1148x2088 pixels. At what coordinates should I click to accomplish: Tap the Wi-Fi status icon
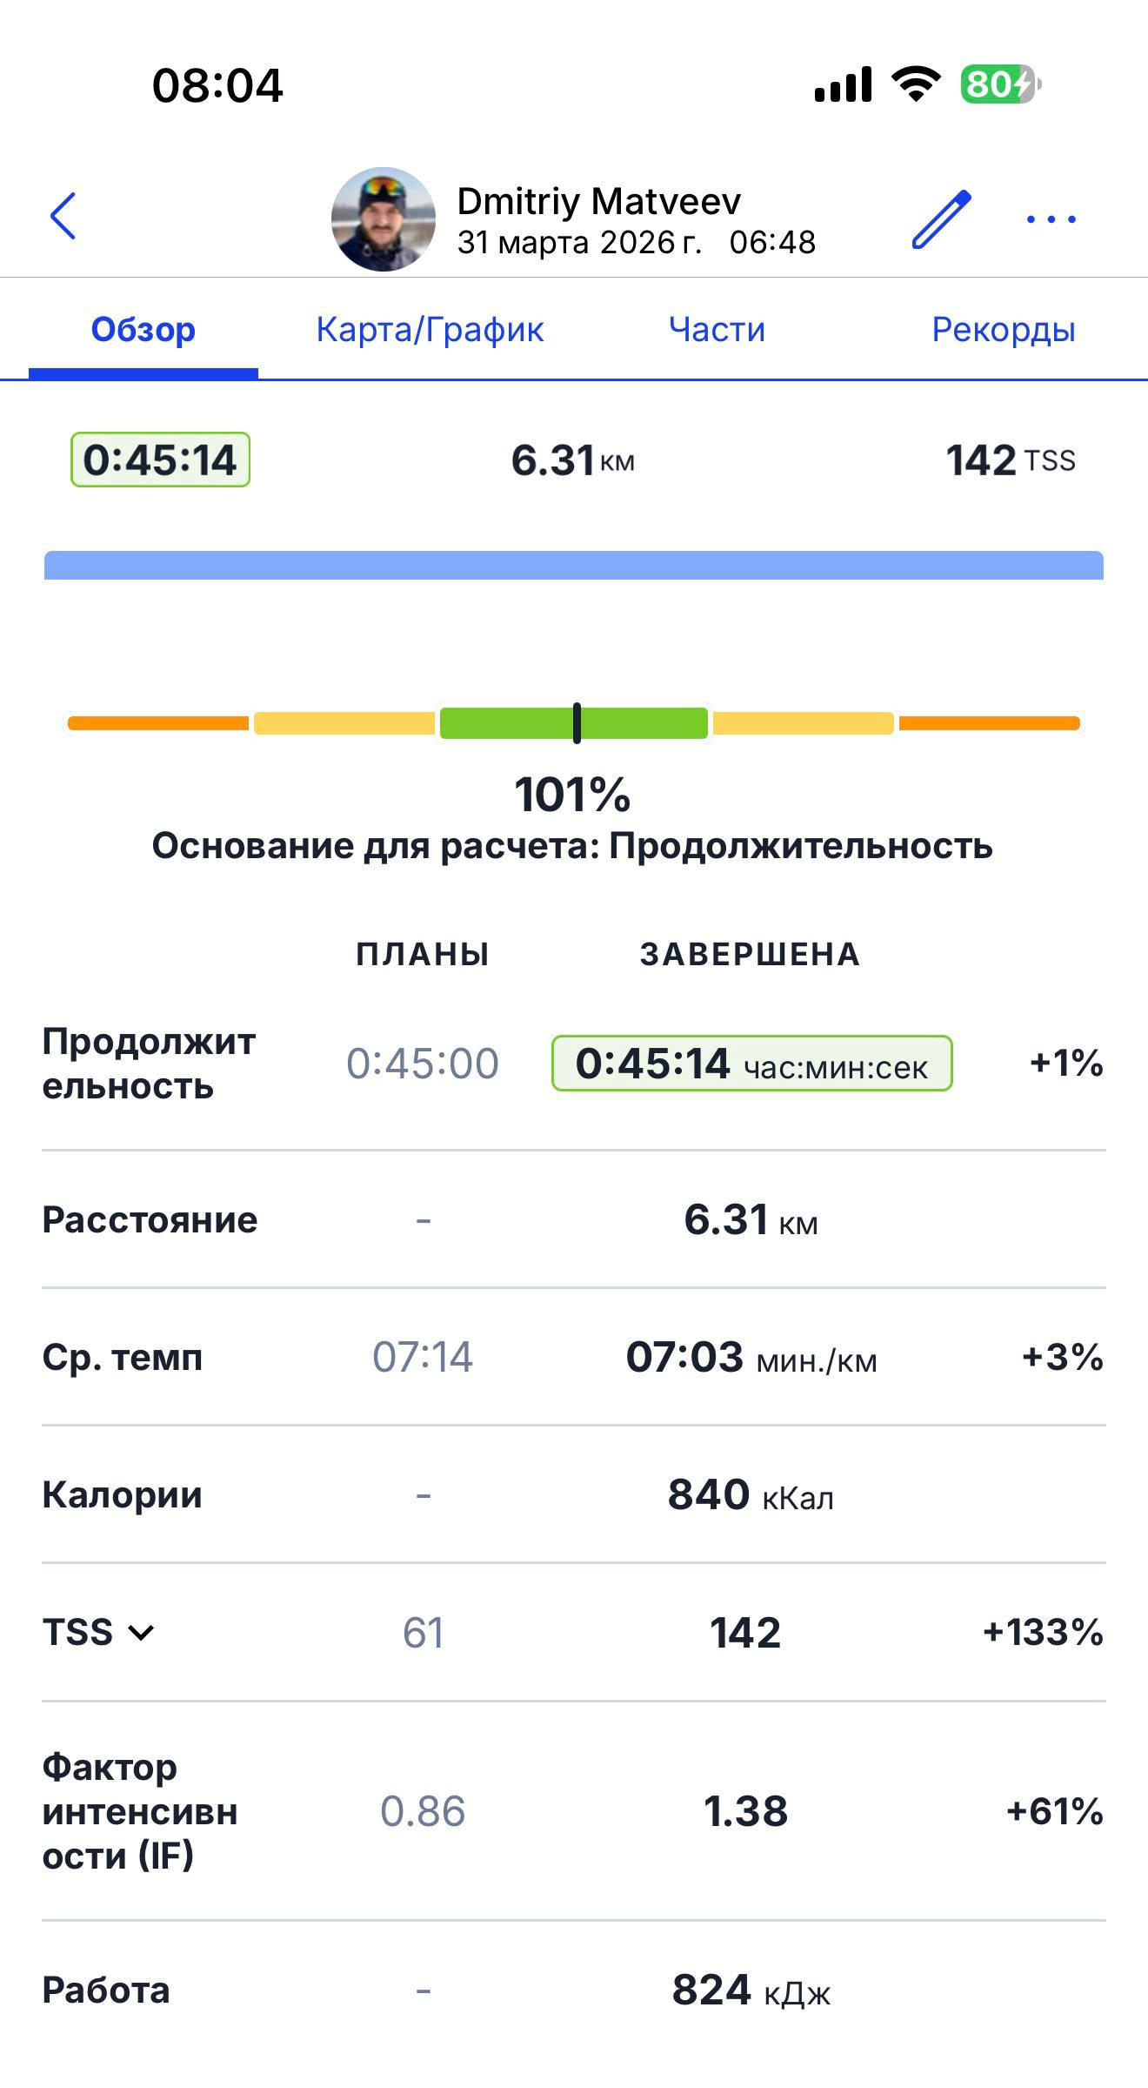click(x=916, y=84)
